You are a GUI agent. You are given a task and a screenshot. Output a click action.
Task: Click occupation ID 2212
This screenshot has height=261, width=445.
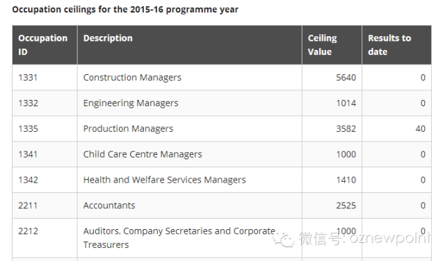28,231
